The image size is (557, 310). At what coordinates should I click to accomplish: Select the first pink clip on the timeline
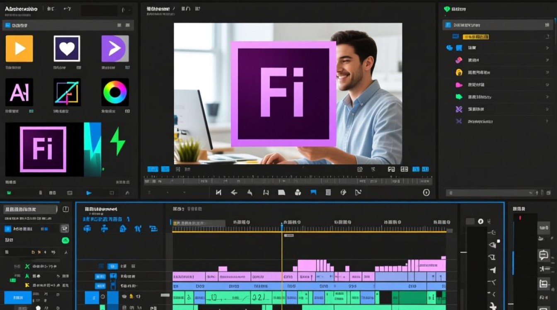click(188, 277)
